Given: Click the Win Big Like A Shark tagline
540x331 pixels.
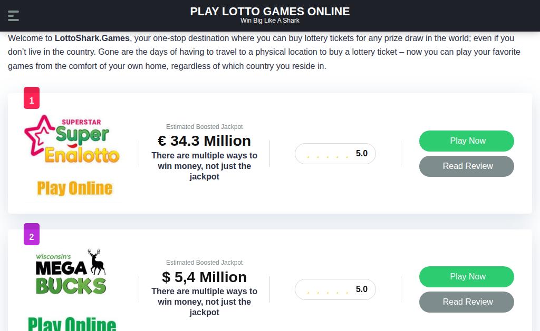Looking at the screenshot, I should (x=269, y=21).
